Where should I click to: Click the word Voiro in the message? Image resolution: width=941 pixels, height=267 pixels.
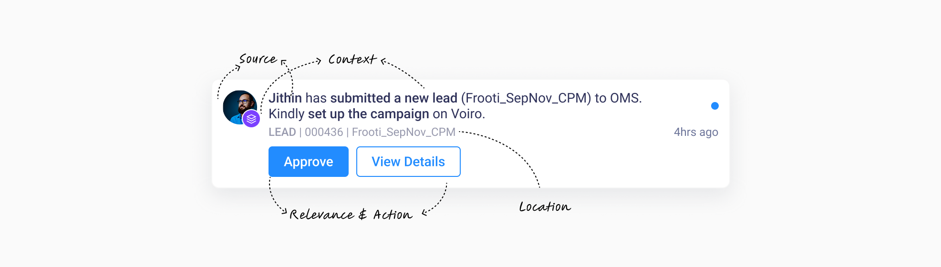[x=467, y=114]
